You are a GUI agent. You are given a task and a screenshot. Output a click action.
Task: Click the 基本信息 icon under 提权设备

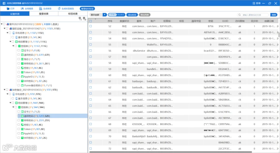pos(16,38)
